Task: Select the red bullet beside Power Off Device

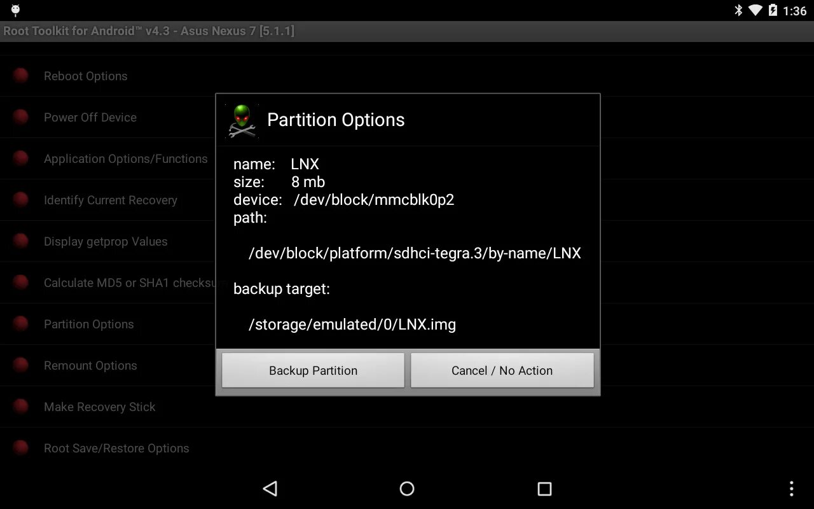Action: [21, 117]
